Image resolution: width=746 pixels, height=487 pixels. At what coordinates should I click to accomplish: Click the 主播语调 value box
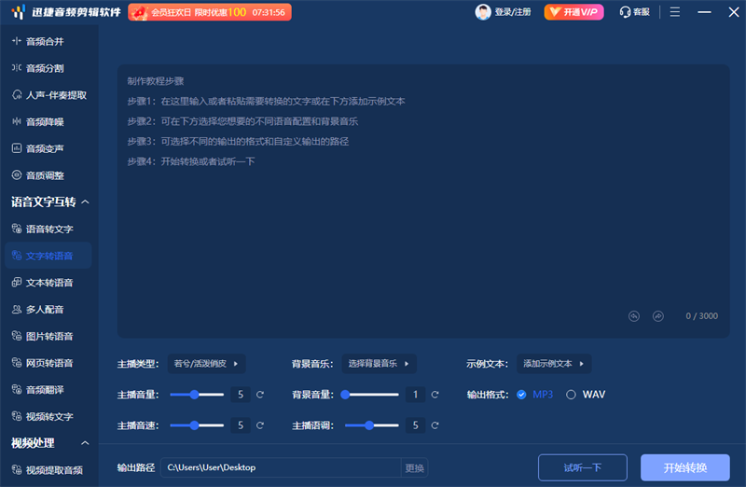tap(415, 425)
